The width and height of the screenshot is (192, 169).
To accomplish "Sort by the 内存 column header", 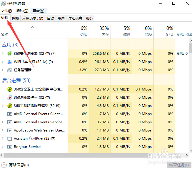I will point(100,32).
